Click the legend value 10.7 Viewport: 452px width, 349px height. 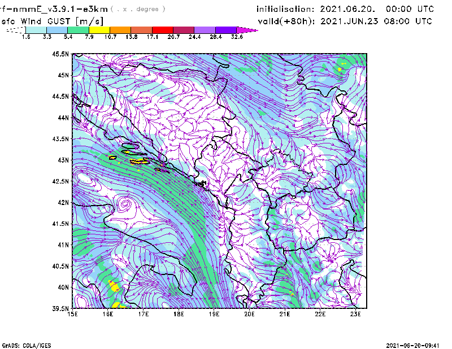pos(110,37)
